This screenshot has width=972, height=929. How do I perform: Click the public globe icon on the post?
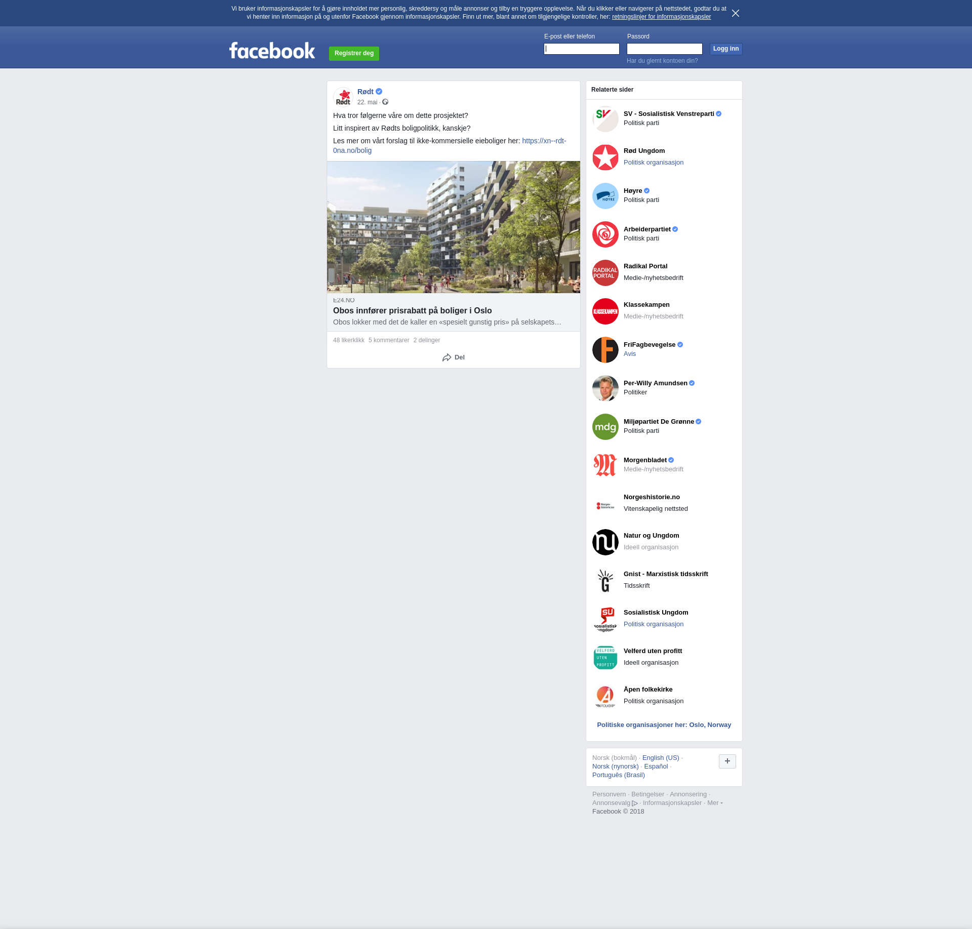click(x=385, y=102)
